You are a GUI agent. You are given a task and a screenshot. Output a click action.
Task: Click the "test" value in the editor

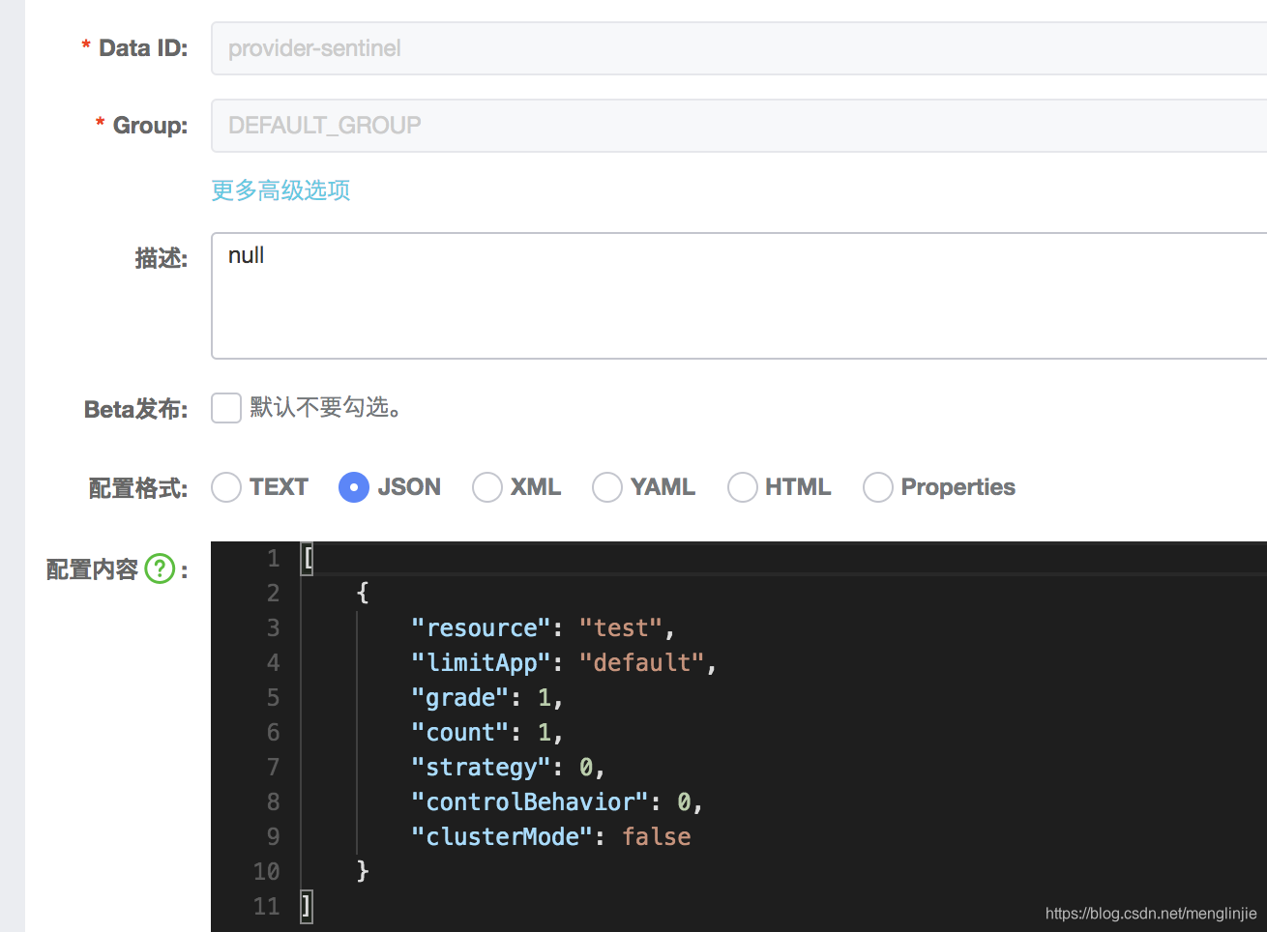[x=620, y=628]
